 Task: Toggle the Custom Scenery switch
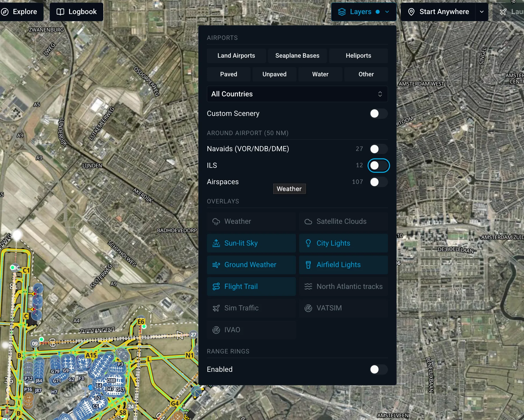(x=378, y=114)
